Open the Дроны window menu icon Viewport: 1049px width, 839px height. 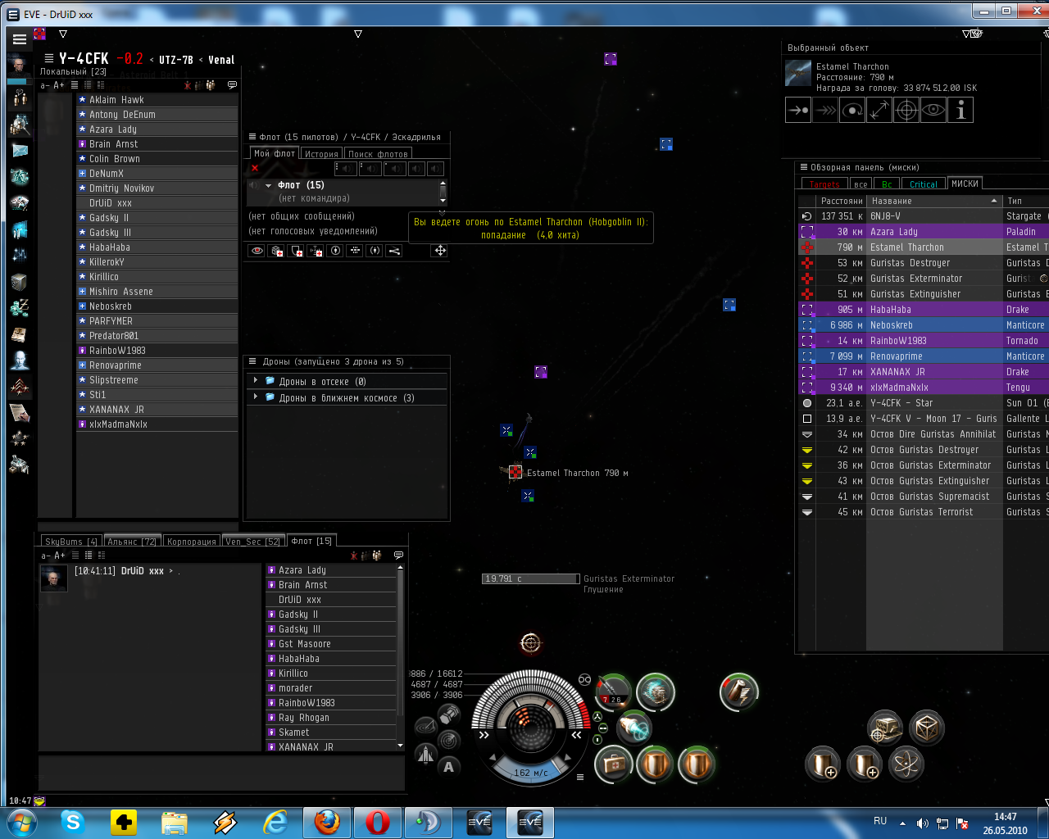click(253, 361)
